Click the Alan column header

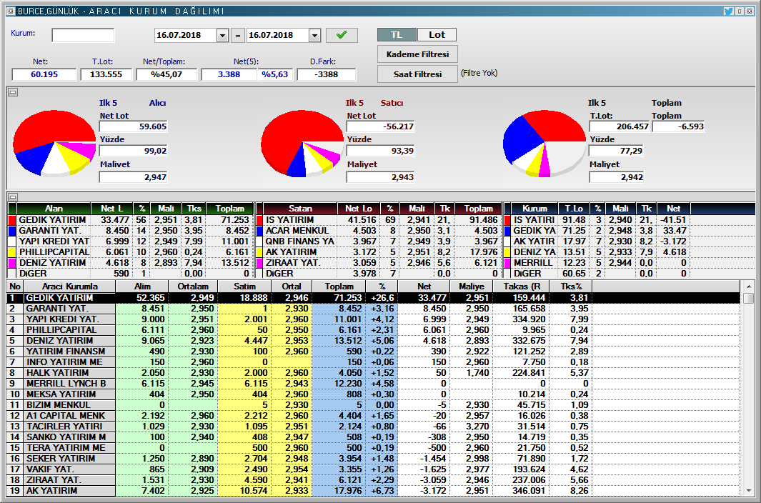(x=54, y=209)
